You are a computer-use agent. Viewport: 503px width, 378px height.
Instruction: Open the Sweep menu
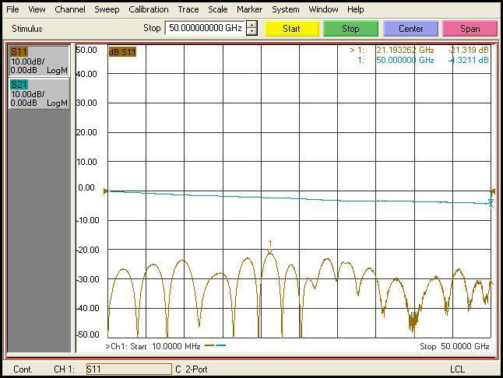click(x=107, y=9)
